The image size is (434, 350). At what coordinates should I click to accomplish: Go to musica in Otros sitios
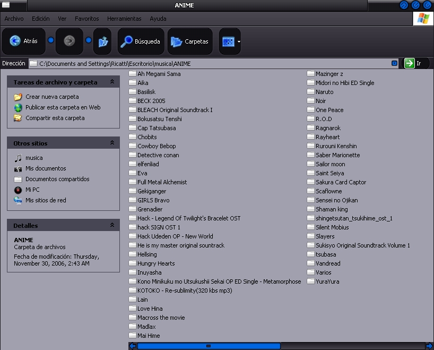coord(34,158)
